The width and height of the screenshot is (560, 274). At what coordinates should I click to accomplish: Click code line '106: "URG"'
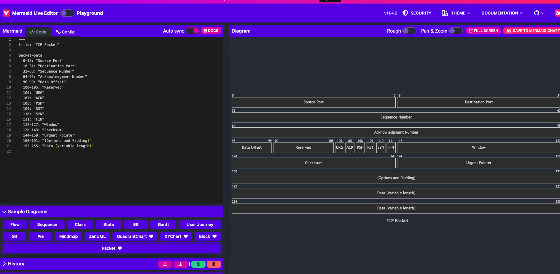[x=34, y=93]
